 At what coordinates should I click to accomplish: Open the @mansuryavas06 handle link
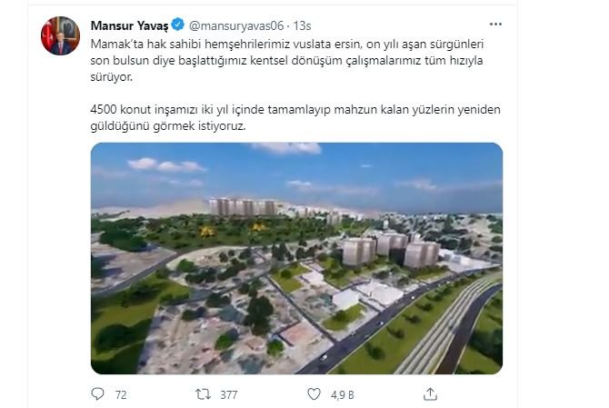click(x=236, y=25)
